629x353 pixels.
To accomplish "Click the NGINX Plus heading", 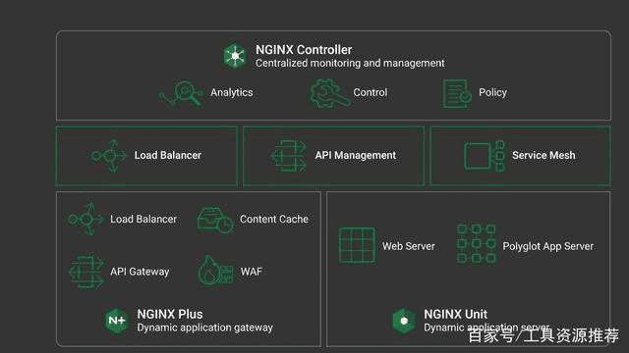I will (x=170, y=314).
